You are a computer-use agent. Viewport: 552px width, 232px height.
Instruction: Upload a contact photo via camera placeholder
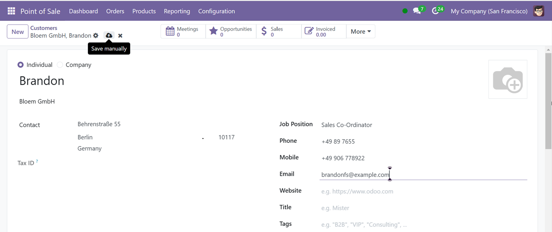pos(508,79)
